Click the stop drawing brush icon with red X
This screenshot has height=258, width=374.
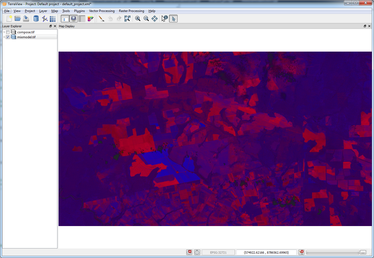pos(301,252)
